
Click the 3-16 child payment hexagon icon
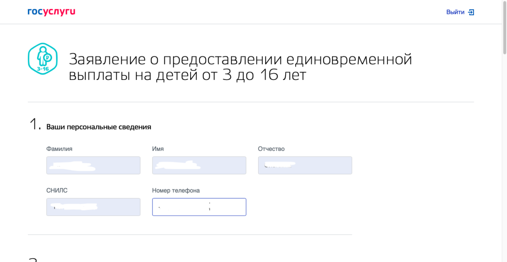click(x=43, y=59)
